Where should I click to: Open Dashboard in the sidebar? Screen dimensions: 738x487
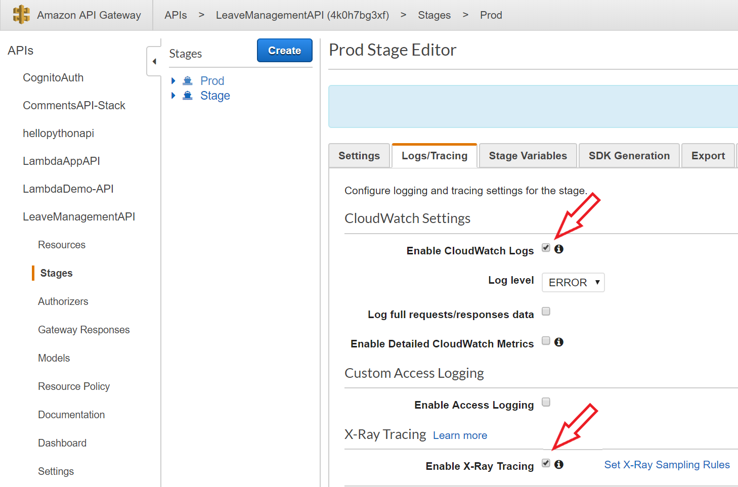click(62, 443)
